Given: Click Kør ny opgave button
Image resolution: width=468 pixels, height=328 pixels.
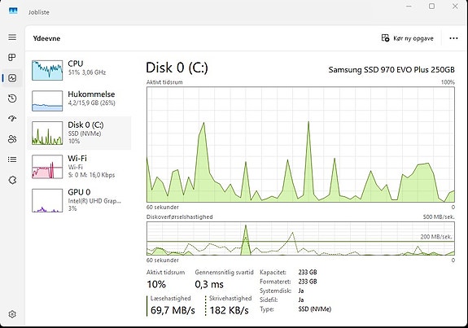Looking at the screenshot, I should click(x=408, y=38).
